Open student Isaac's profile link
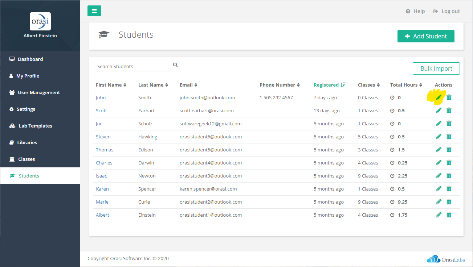This screenshot has width=473, height=267. 101,176
